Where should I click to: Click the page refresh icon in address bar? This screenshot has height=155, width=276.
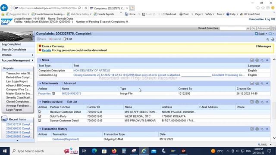[x=86, y=8]
